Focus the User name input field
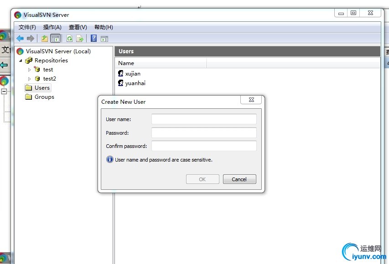The height and width of the screenshot is (264, 389). [204, 119]
